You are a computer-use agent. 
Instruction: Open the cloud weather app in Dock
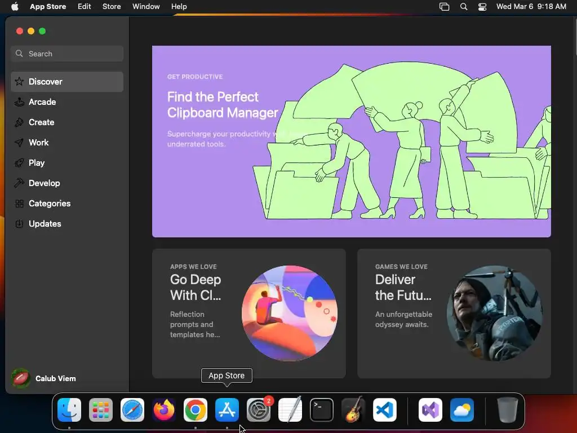(x=462, y=410)
